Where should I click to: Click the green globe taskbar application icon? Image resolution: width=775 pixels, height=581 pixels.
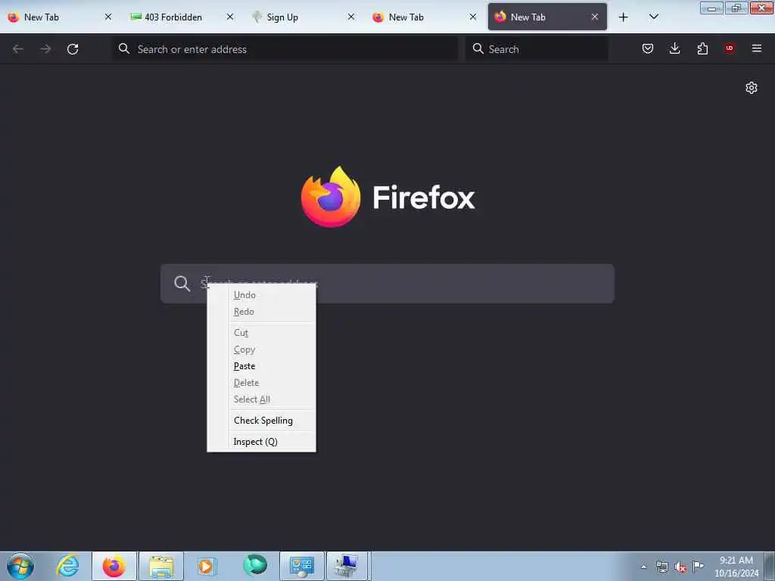[x=255, y=566]
